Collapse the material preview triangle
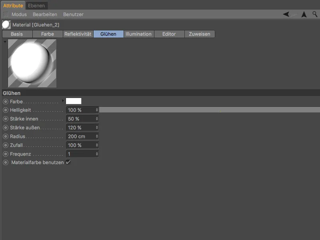The width and height of the screenshot is (320, 240). 5,42
